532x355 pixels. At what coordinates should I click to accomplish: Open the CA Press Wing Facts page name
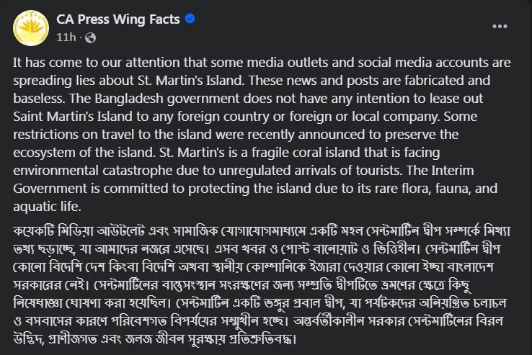tap(118, 19)
